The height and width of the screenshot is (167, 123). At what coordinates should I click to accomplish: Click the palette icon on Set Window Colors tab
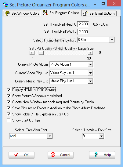pos(7,13)
